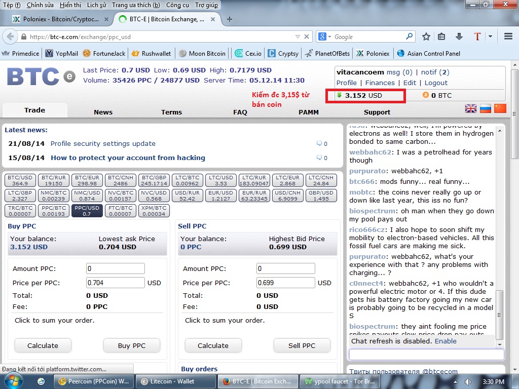
Task: Bookmark this page with the star icon
Action: 426,36
